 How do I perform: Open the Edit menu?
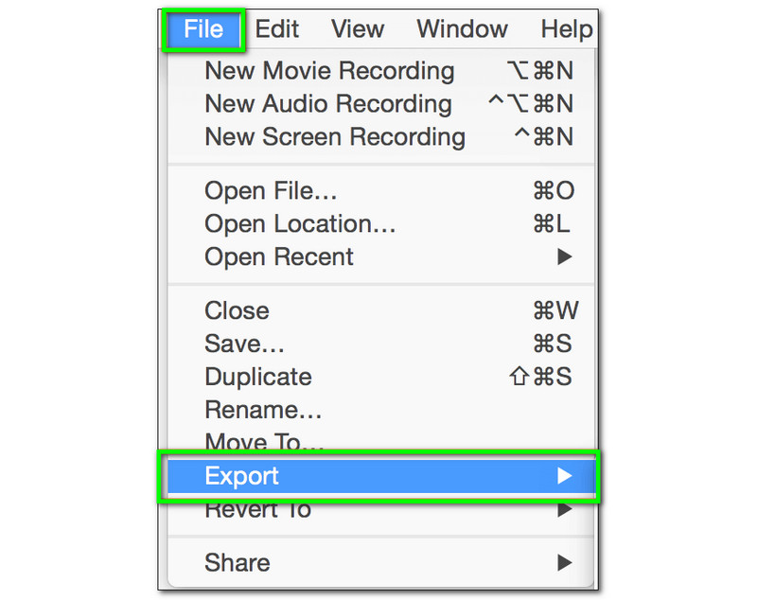[x=276, y=28]
